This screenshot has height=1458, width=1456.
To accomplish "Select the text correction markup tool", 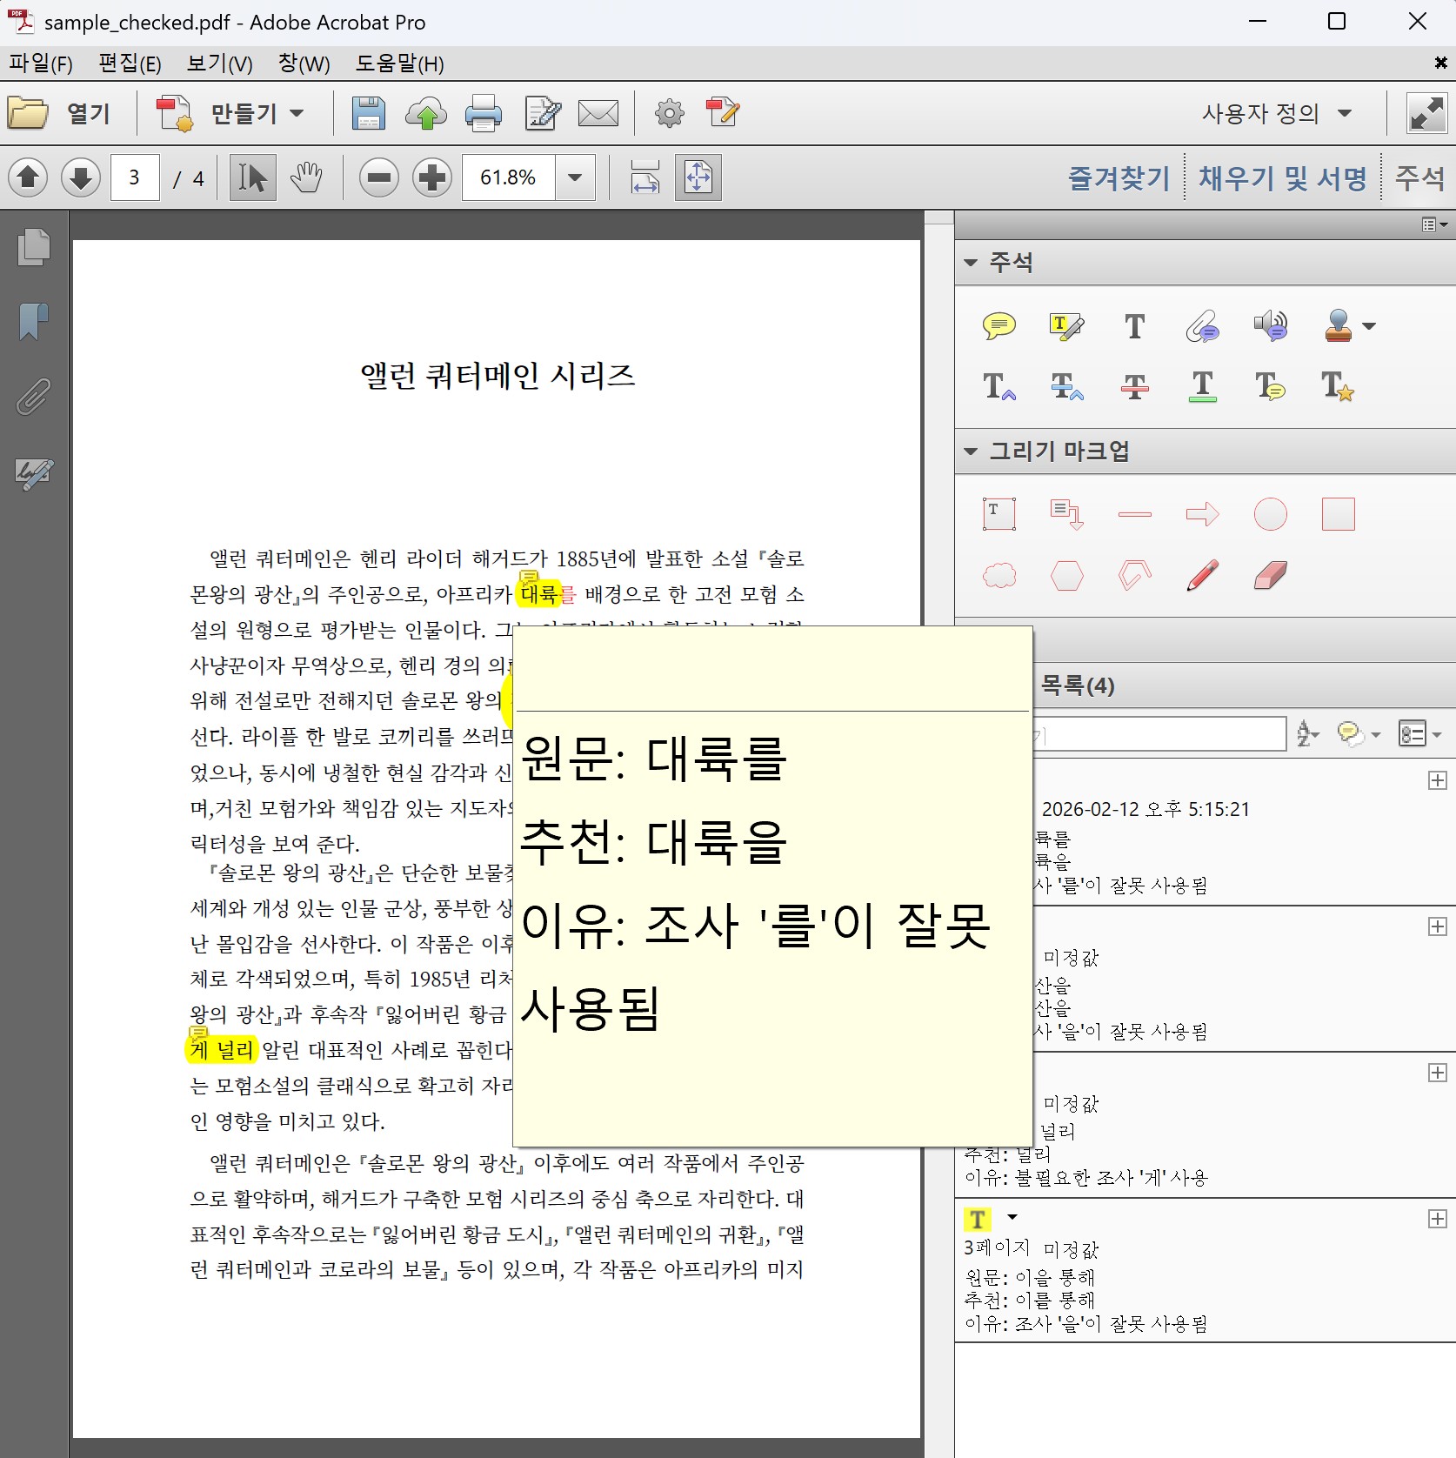I will (1339, 385).
